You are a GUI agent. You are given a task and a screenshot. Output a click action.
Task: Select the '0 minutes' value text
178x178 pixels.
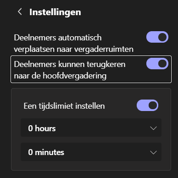point(46,152)
